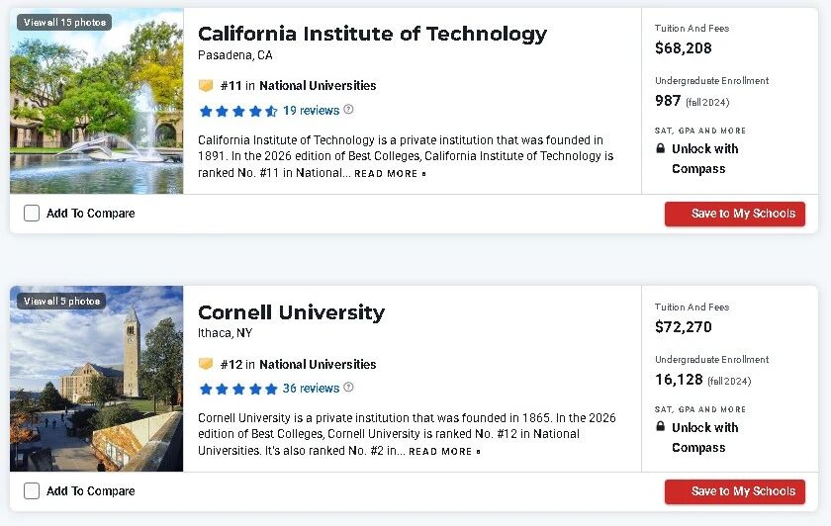The image size is (831, 526).
Task: Click the info icon beside Caltech's 19 reviews
Action: click(348, 110)
